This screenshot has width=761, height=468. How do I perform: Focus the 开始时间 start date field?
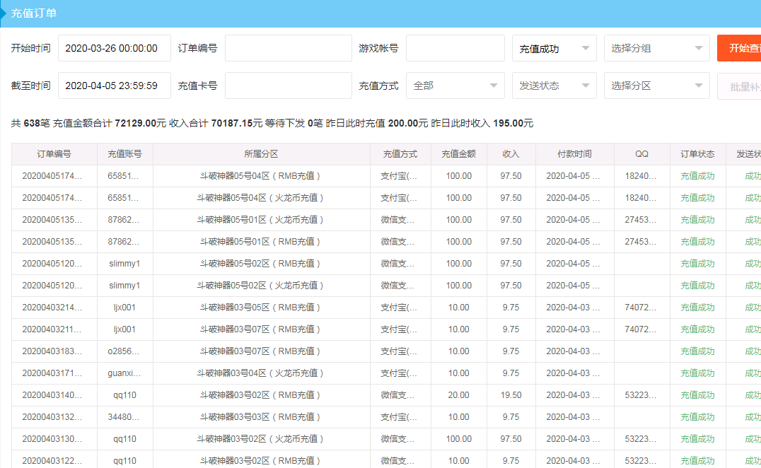tap(115, 49)
